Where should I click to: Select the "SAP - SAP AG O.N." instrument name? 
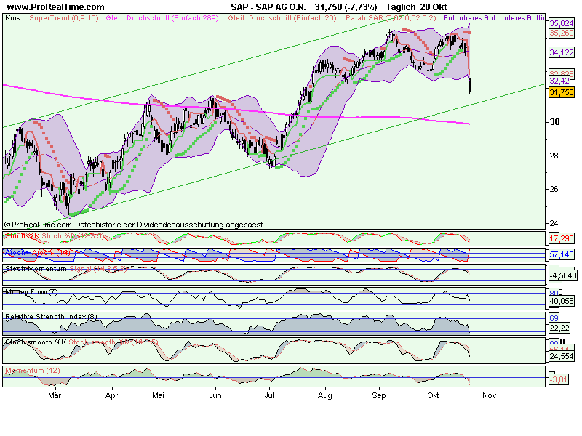coord(268,7)
